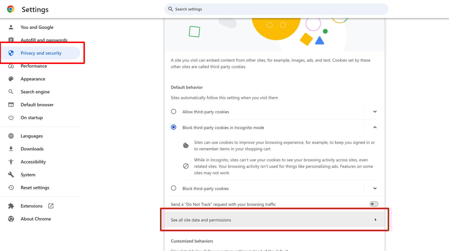Click the System wrench icon
The width and height of the screenshot is (449, 251).
click(x=11, y=174)
